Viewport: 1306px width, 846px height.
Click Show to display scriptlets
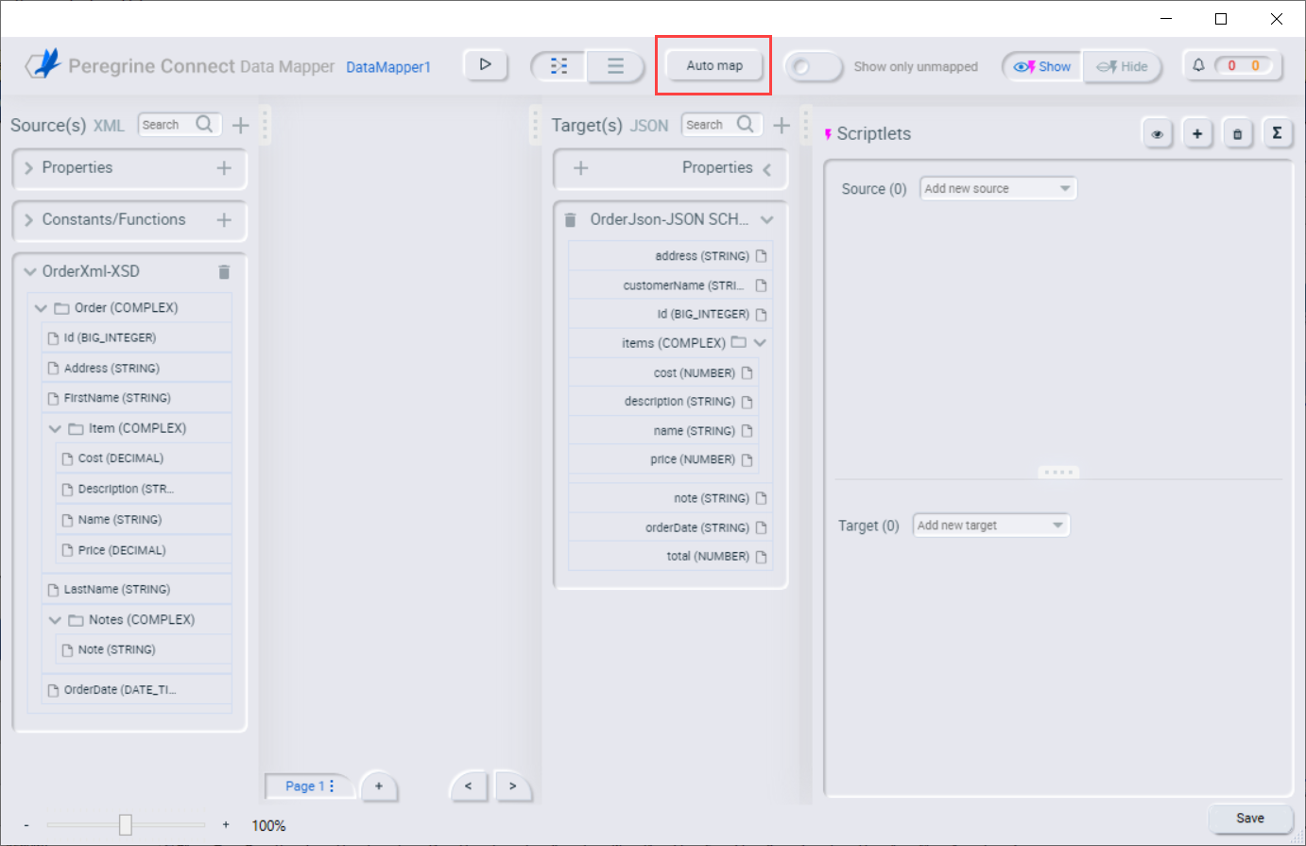point(1042,66)
